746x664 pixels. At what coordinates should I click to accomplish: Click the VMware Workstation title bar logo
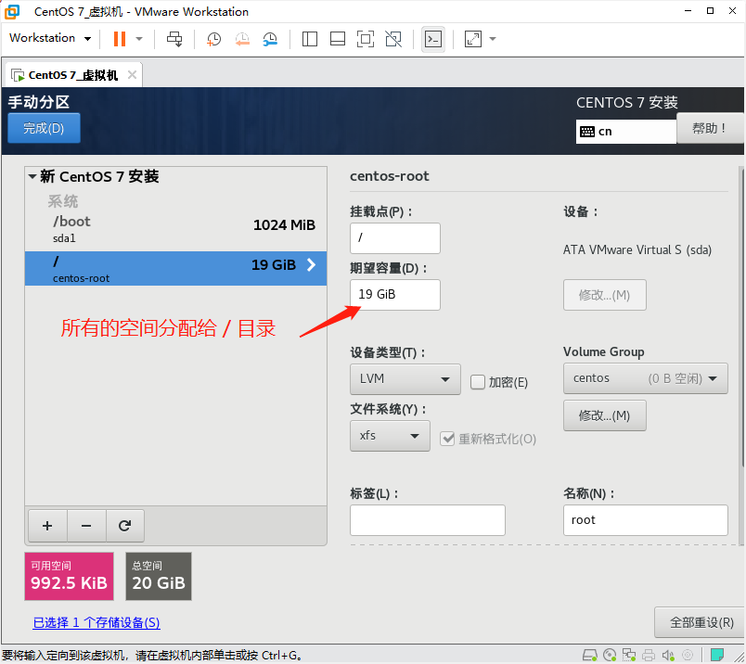pos(12,11)
